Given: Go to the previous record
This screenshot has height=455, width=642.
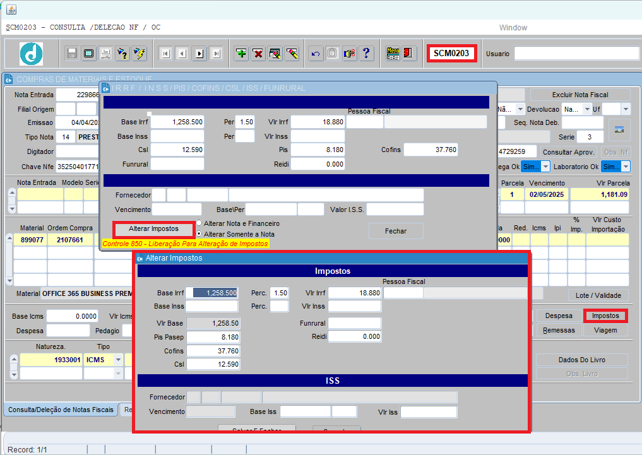Looking at the screenshot, I should 182,54.
